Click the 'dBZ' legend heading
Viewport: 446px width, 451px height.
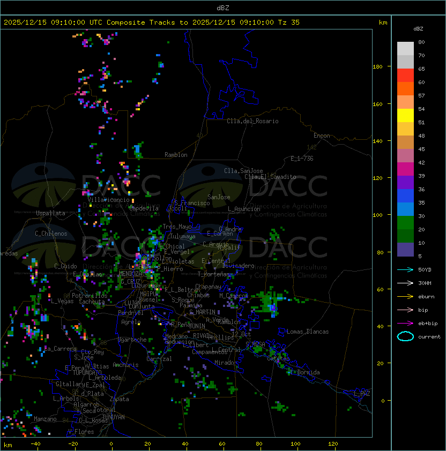click(418, 29)
